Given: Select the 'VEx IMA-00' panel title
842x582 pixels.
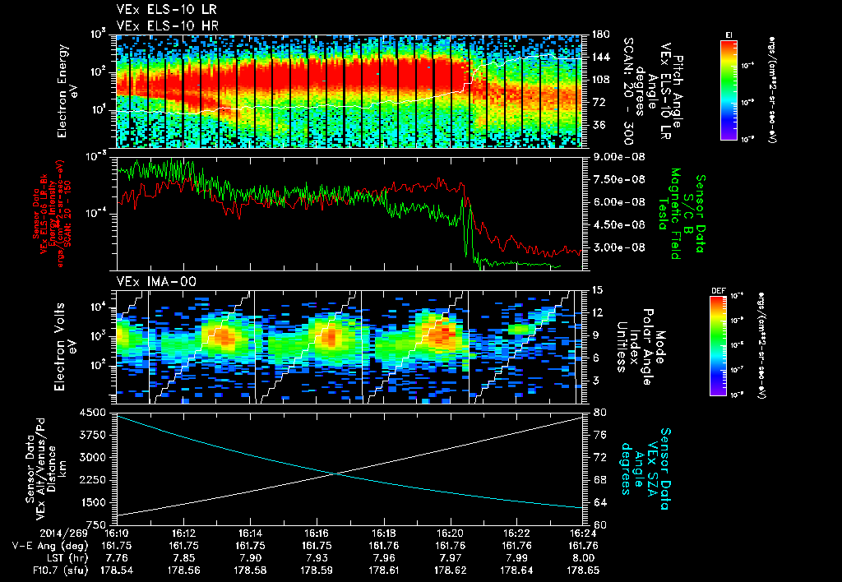Looking at the screenshot, I should pos(156,281).
